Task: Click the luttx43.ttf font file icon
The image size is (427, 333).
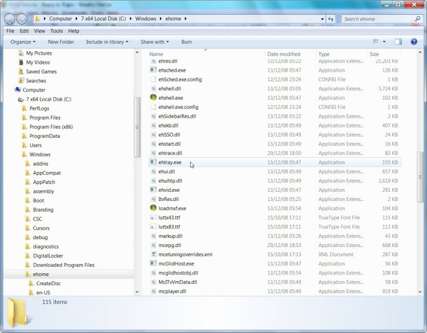Action: pyautogui.click(x=153, y=217)
